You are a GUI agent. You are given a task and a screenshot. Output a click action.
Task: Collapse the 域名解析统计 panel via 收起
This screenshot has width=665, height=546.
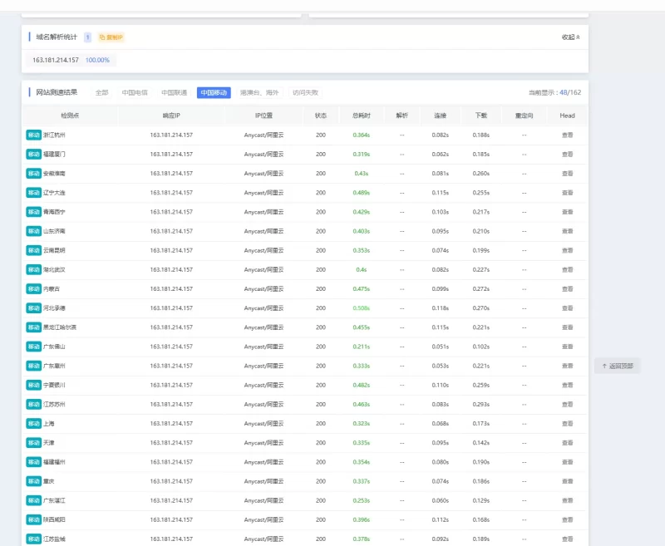pos(570,37)
